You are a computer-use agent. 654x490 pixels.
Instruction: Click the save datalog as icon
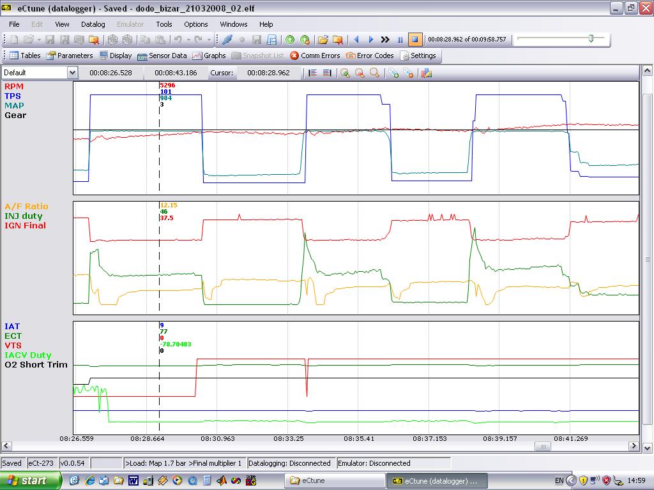point(271,40)
